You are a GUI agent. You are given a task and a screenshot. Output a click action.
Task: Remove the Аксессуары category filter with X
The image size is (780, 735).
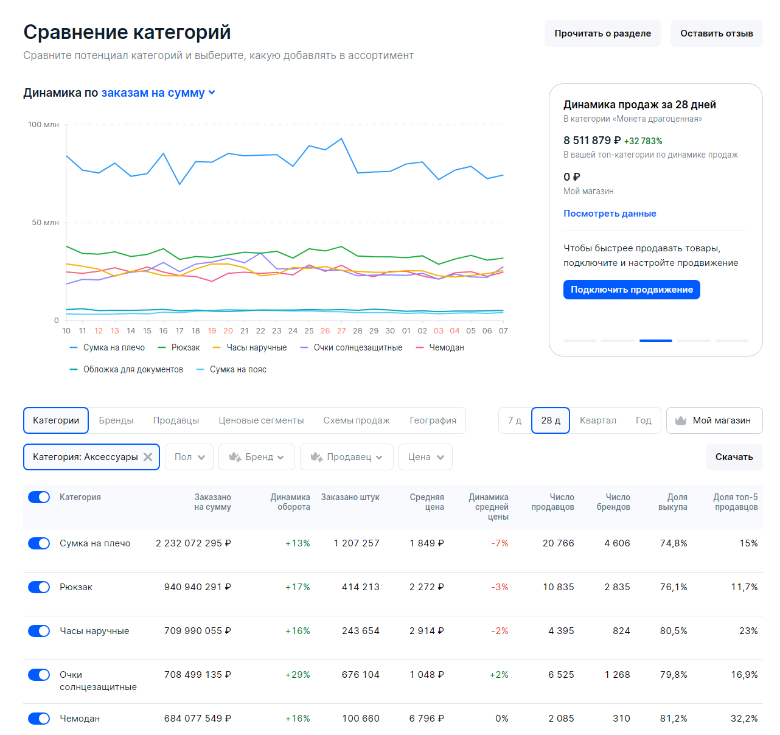coord(148,457)
